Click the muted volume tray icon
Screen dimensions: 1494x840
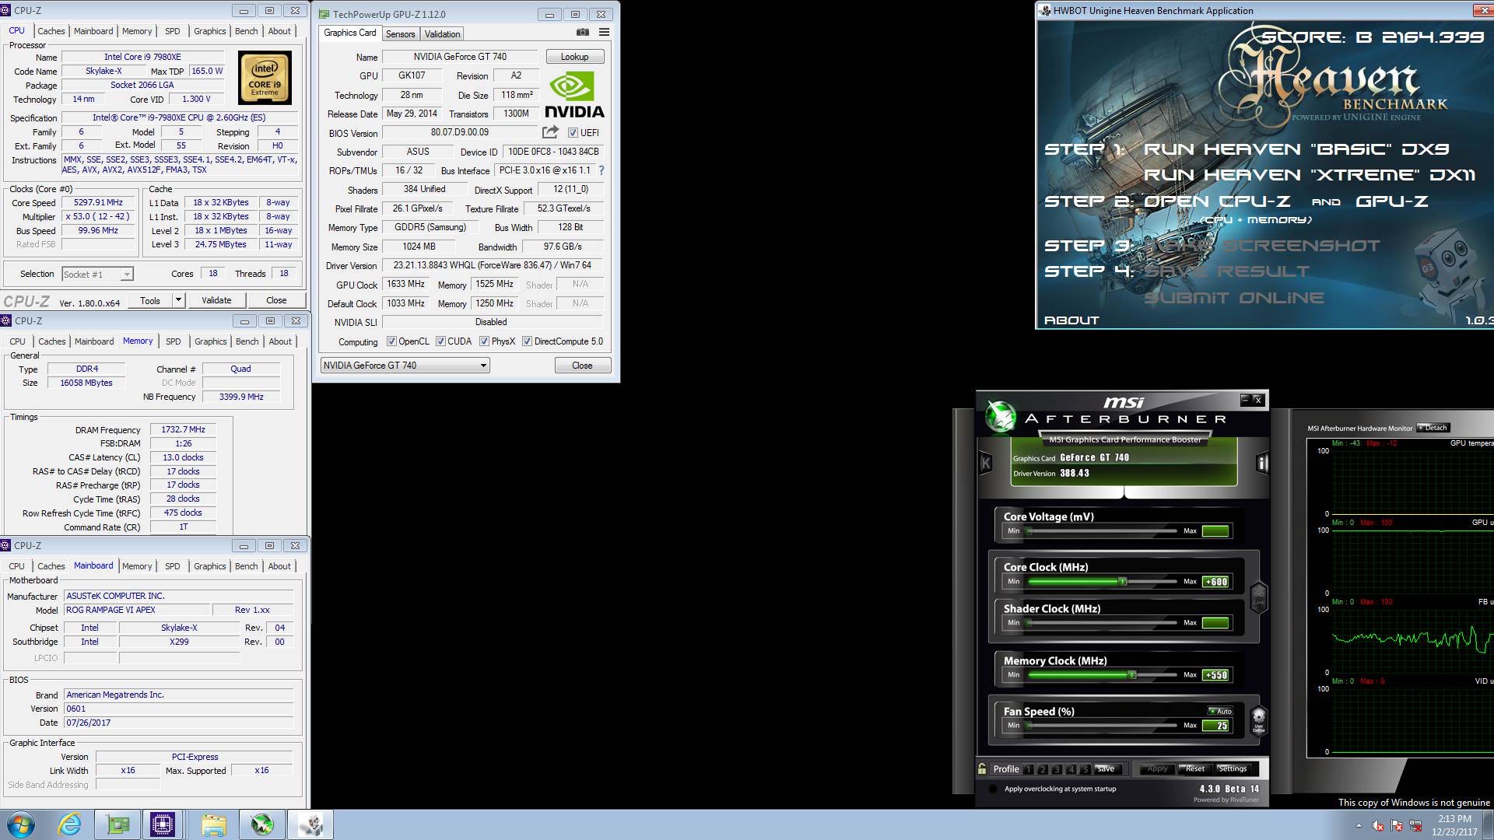[1378, 826]
